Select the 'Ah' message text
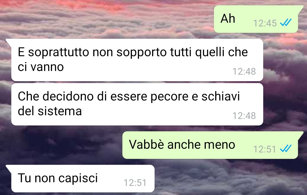307x195 pixels. click(x=228, y=18)
